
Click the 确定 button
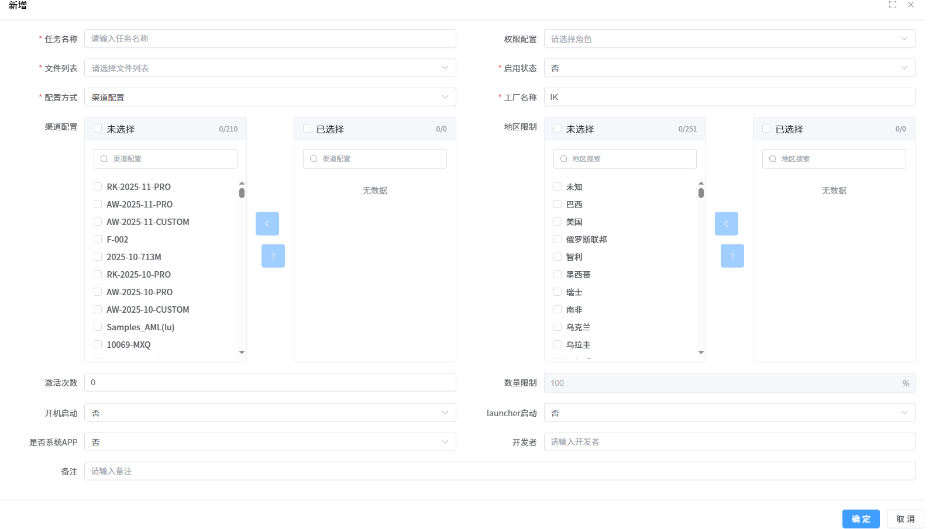point(861,519)
